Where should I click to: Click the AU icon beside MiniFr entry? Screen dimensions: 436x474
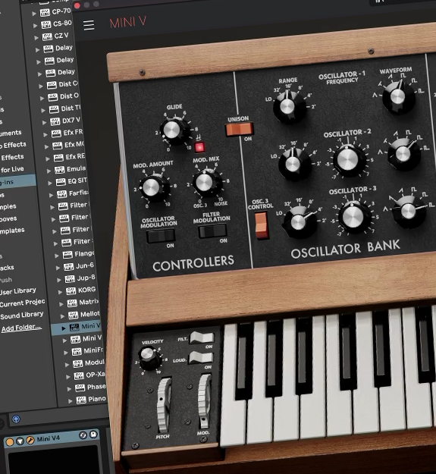pos(77,351)
